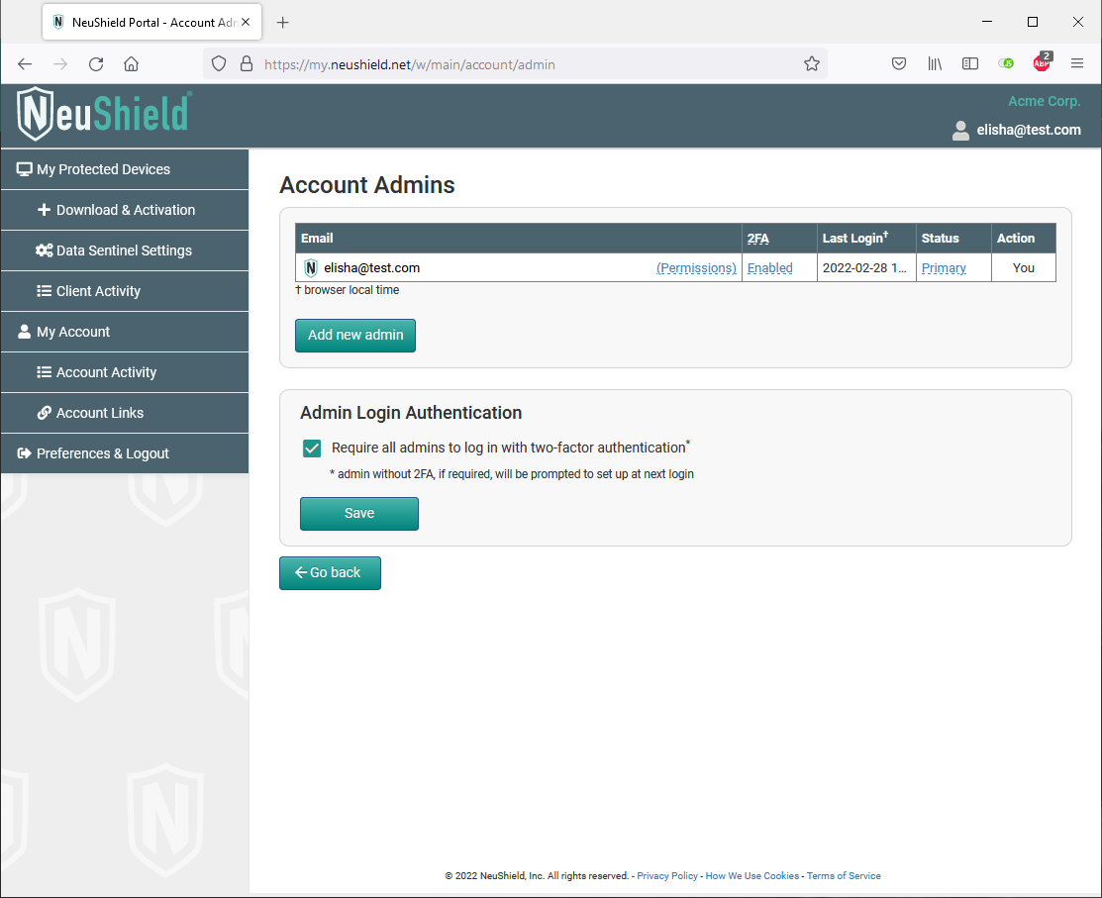
Task: Open the Save to Pocket icon
Action: coord(899,64)
